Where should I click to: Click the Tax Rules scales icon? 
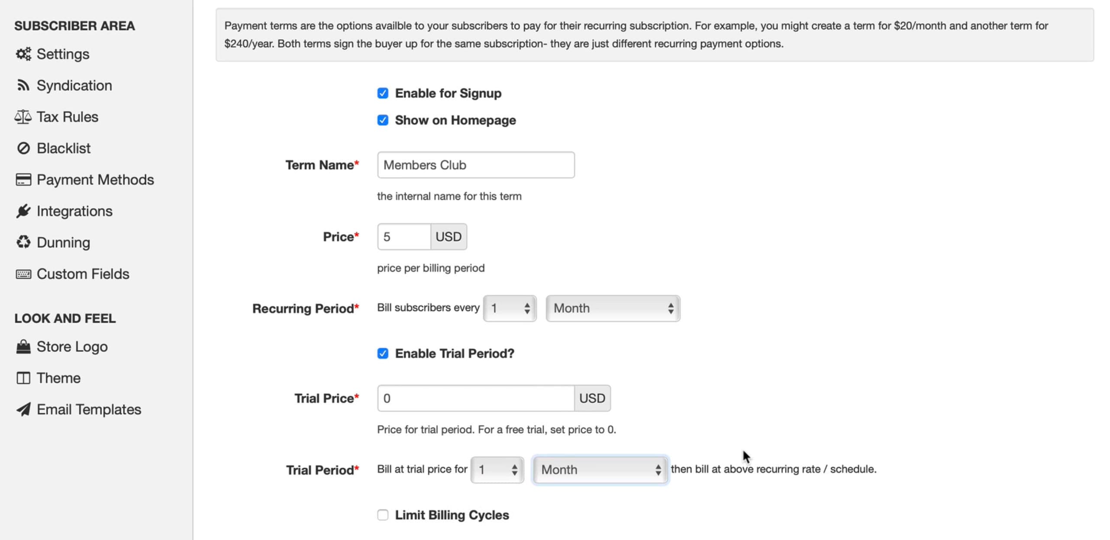click(x=23, y=117)
